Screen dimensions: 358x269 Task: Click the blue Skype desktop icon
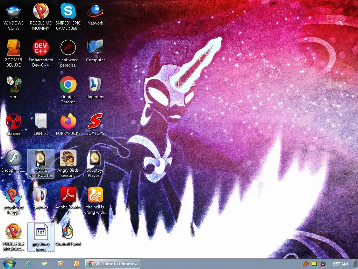[68, 11]
